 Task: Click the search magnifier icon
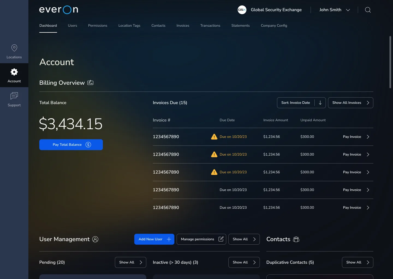click(x=368, y=10)
